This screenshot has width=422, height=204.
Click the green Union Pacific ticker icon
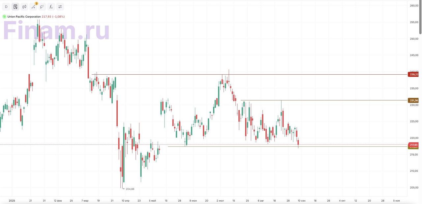click(4, 16)
